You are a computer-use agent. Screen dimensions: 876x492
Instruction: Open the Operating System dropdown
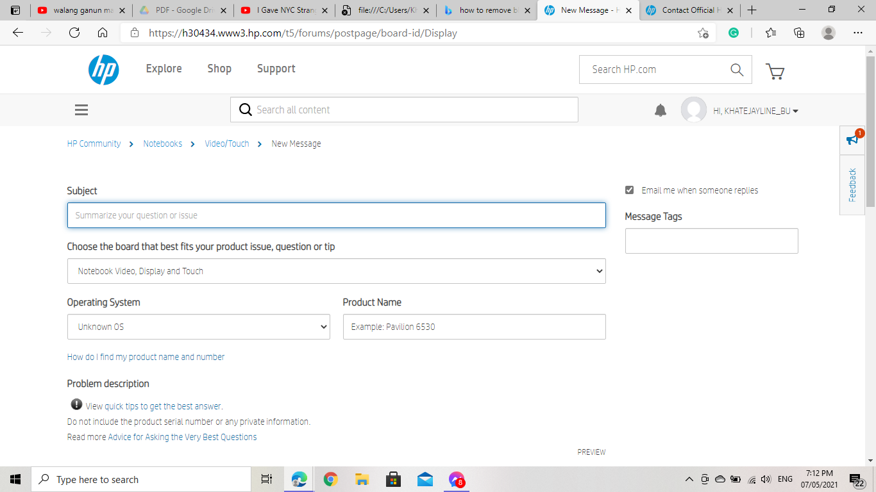pyautogui.click(x=199, y=327)
